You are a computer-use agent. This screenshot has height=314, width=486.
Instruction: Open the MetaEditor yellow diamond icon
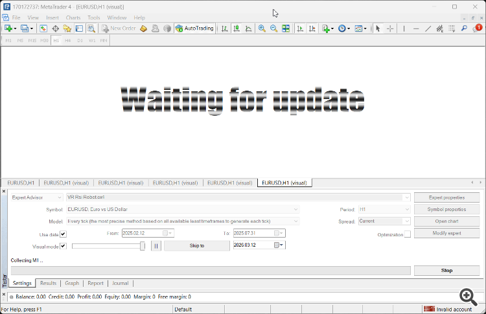click(x=143, y=28)
